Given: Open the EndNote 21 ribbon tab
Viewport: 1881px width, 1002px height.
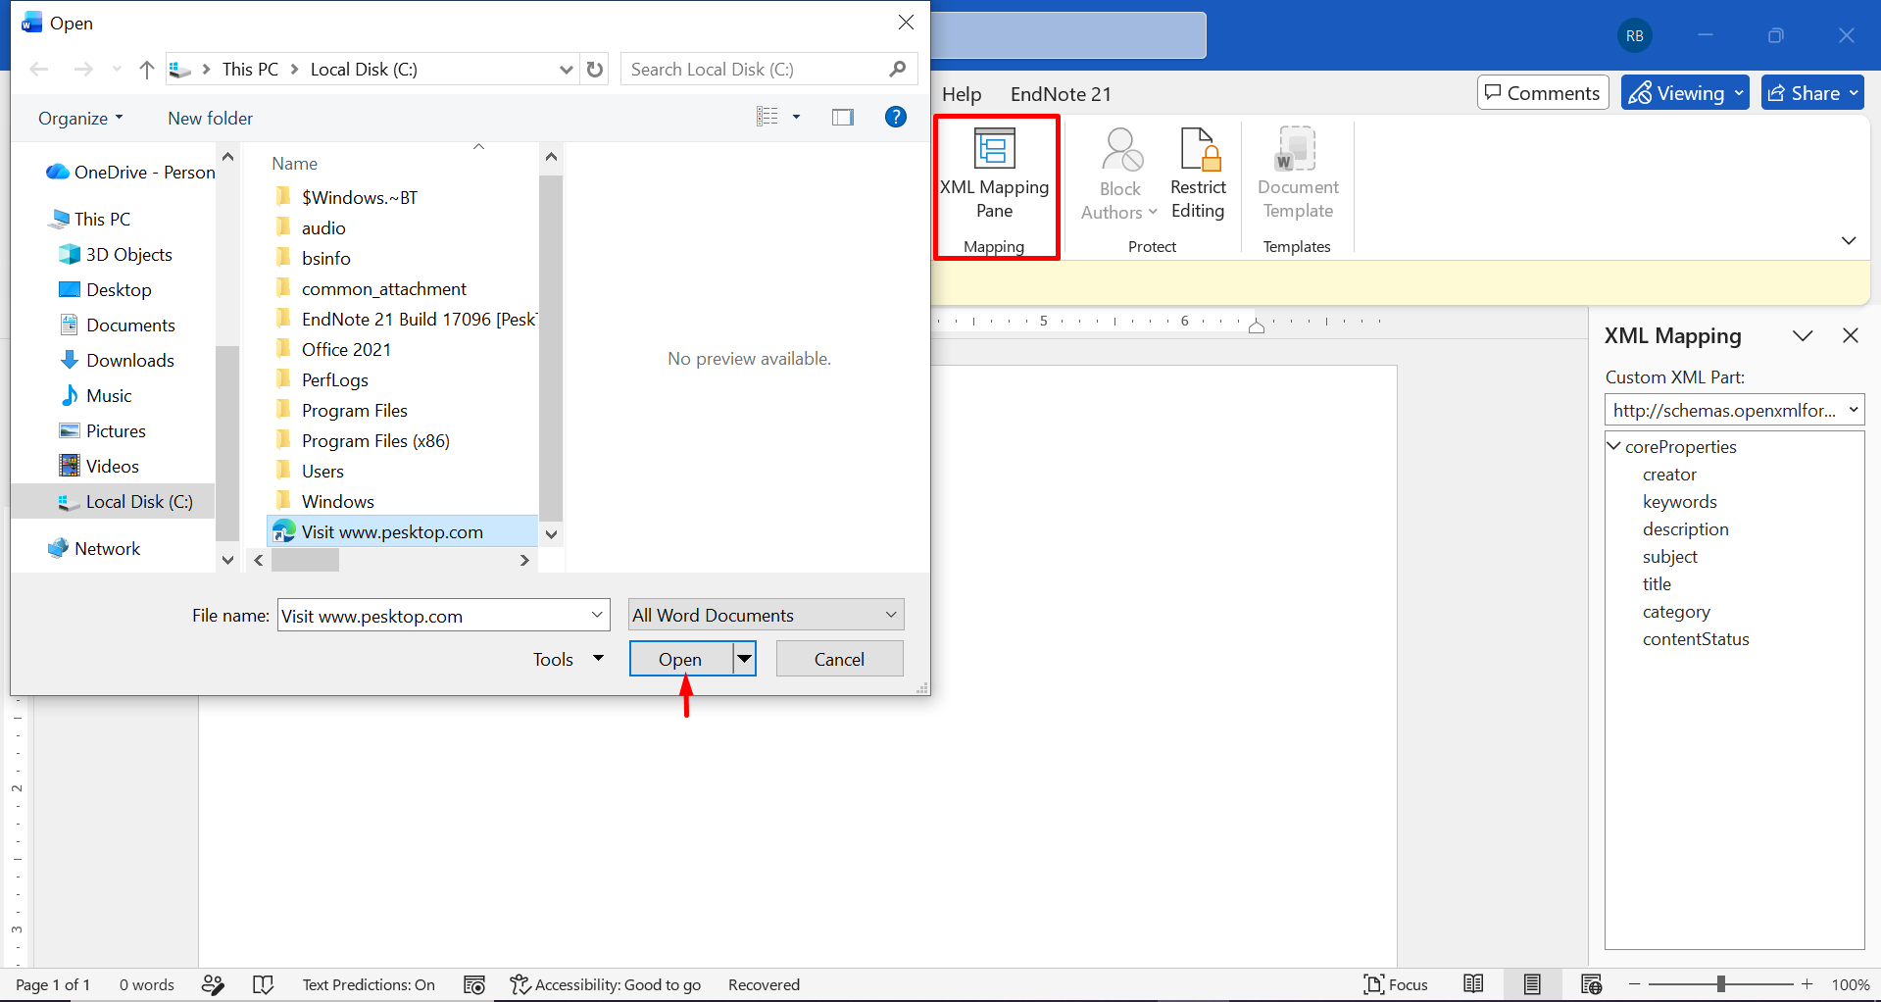Looking at the screenshot, I should [1061, 94].
